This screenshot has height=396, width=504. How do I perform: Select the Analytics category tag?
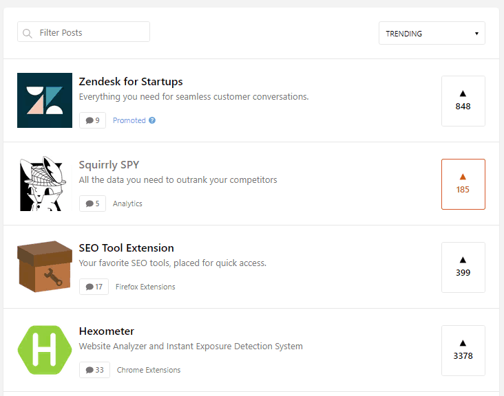coord(127,203)
